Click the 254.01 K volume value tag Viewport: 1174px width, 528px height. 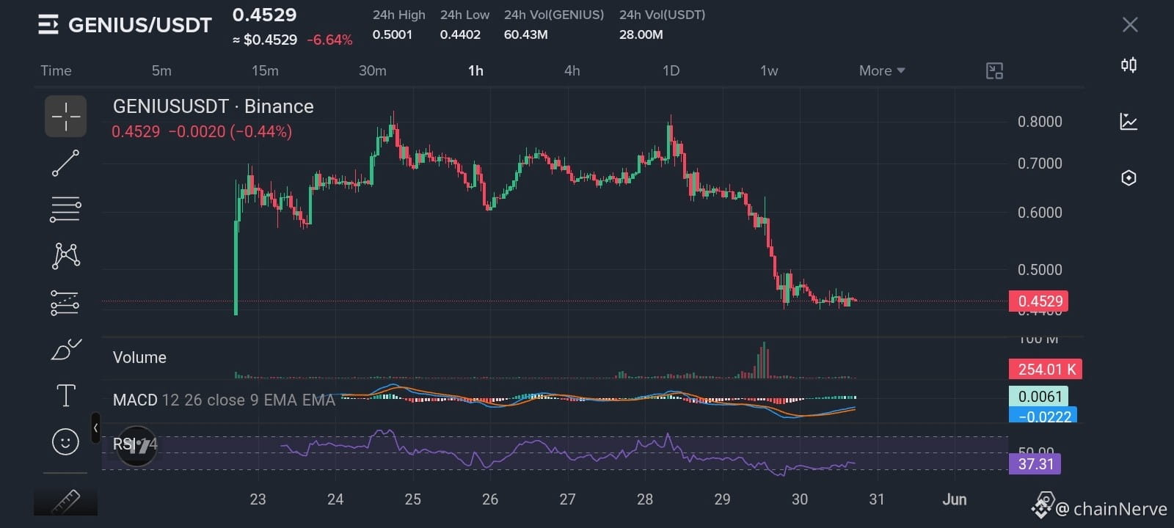click(x=1046, y=370)
